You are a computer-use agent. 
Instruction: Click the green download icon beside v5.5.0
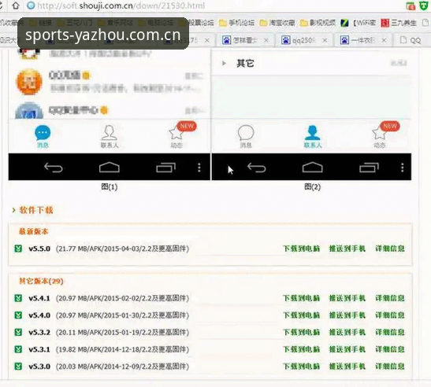point(18,249)
